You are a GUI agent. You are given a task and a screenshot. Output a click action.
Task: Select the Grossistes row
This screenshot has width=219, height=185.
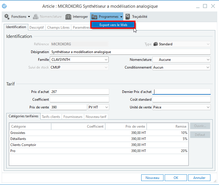pyautogui.click(x=99, y=133)
